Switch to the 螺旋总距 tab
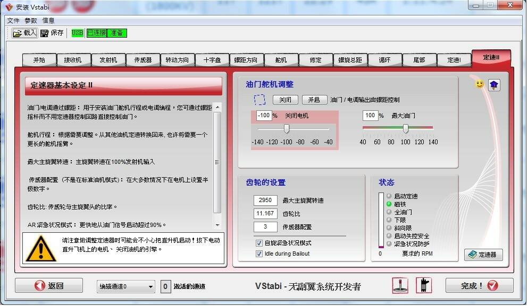528x306 pixels. click(350, 60)
